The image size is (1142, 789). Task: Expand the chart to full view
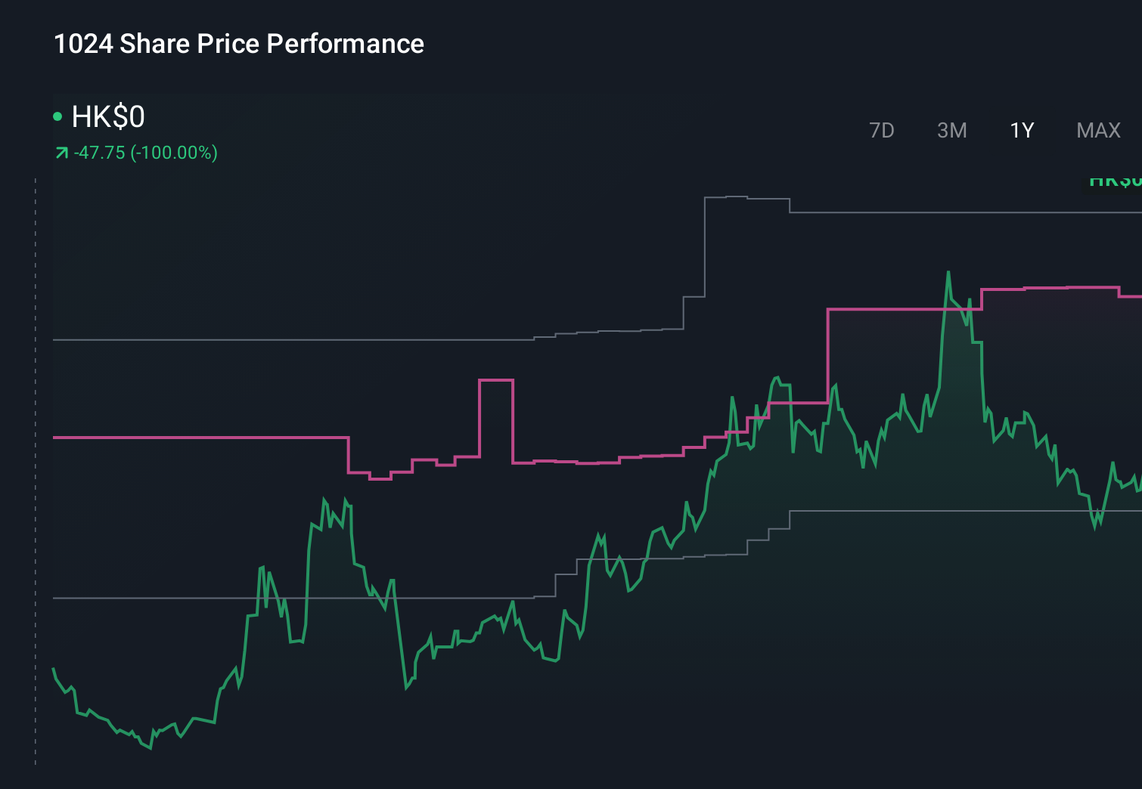(1097, 130)
